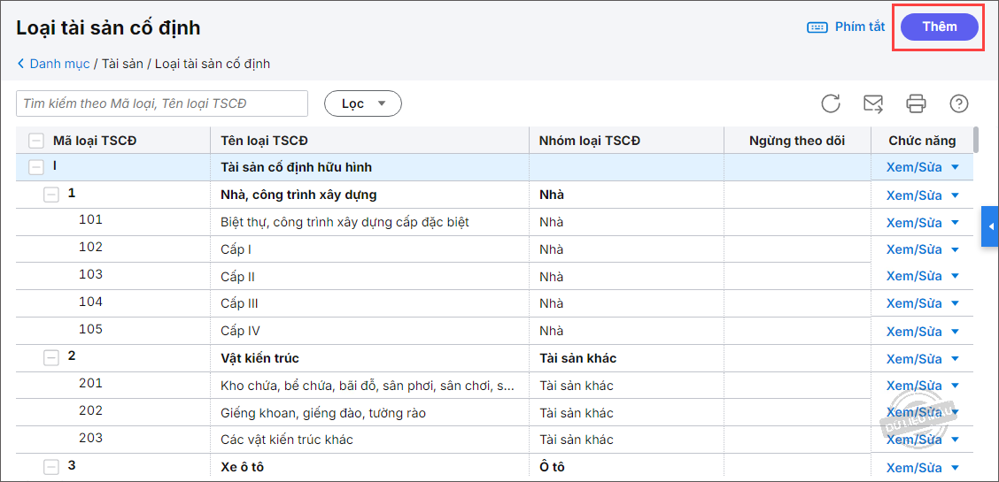Click the envelope feedback icon
This screenshot has height=482, width=999.
click(x=873, y=103)
